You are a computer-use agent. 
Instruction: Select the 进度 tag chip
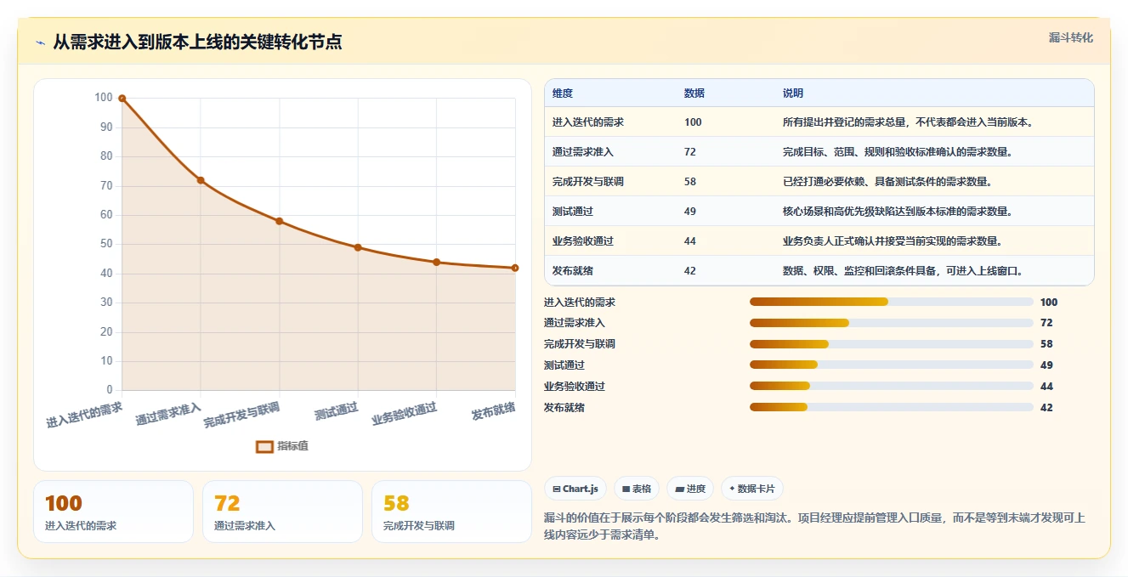(x=690, y=489)
